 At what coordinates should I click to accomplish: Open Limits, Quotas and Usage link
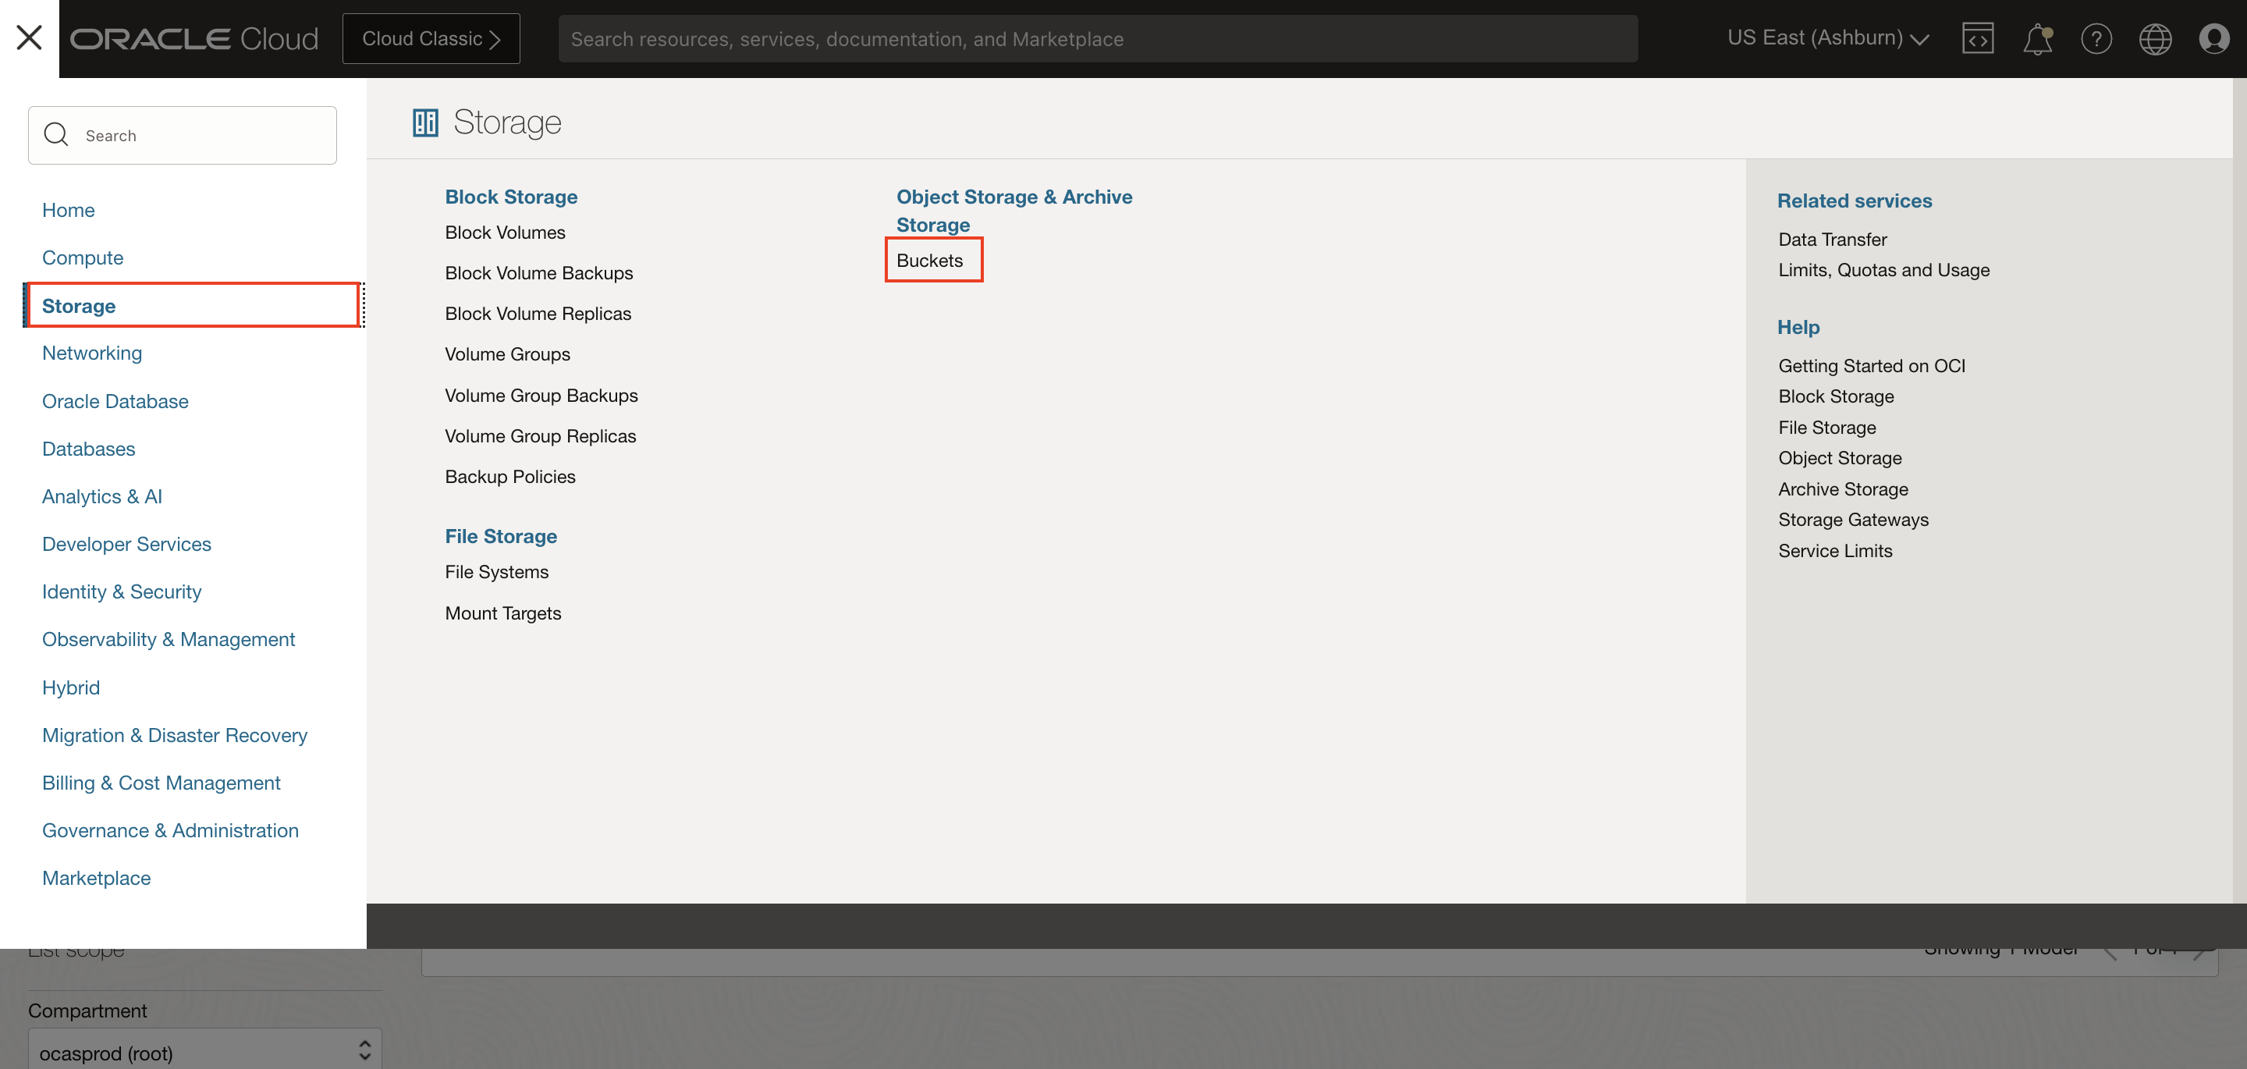1884,270
